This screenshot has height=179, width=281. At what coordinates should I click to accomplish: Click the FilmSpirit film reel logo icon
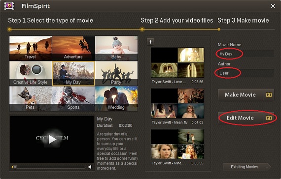[x=9, y=6]
